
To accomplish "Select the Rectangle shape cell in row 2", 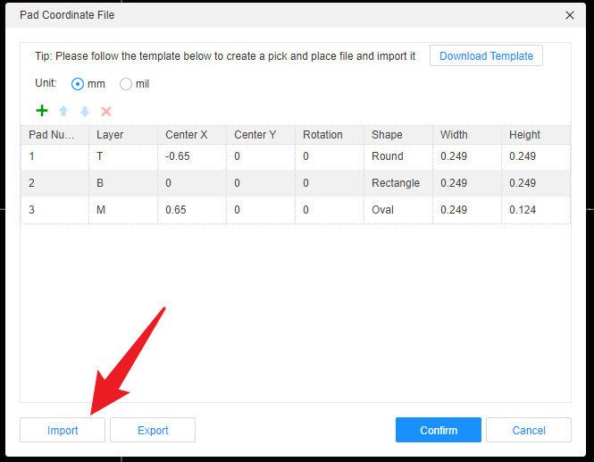I will pos(397,183).
